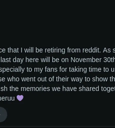Click the word 'show' in the fourth line
The width and height of the screenshot is (115, 128).
[100, 79]
